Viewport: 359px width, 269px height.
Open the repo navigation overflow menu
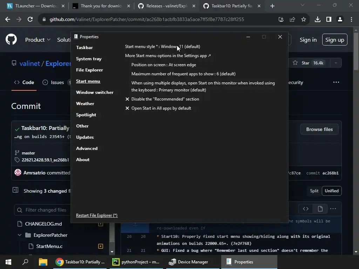point(336,82)
